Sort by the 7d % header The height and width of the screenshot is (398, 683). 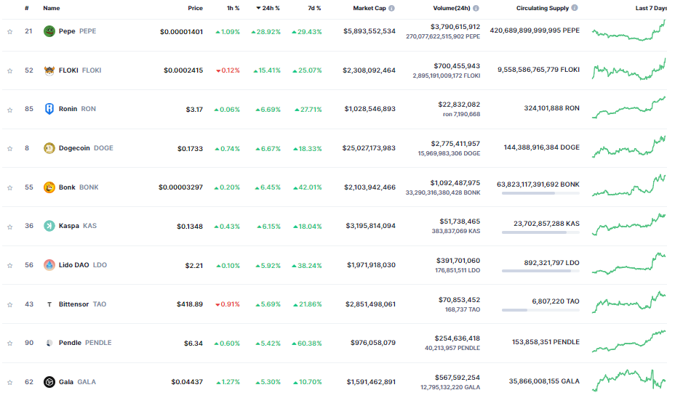(x=314, y=8)
